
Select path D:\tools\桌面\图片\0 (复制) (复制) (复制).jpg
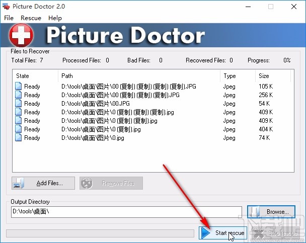[118, 112]
